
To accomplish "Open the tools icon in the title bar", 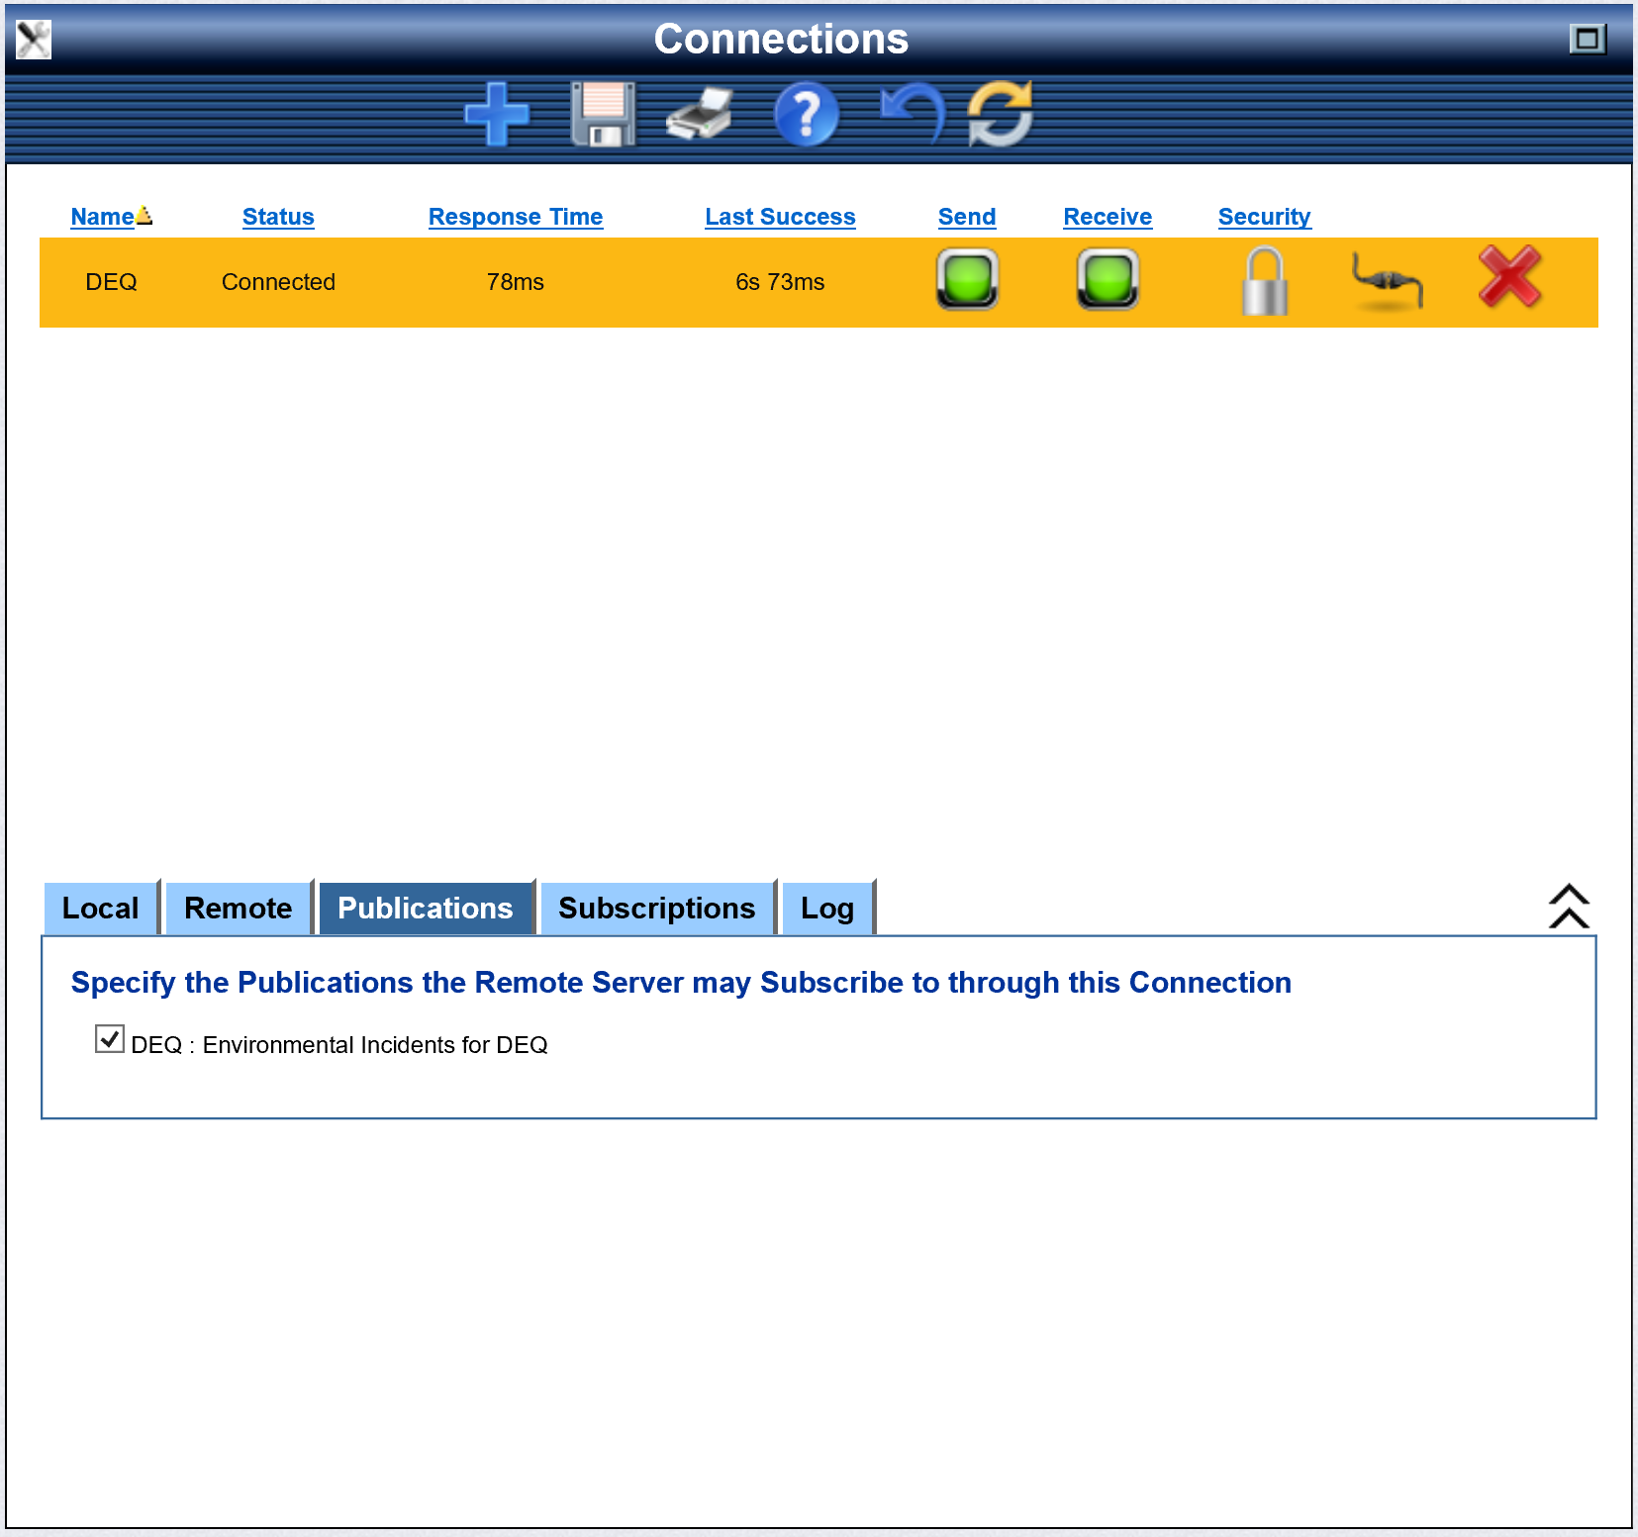I will tap(34, 40).
